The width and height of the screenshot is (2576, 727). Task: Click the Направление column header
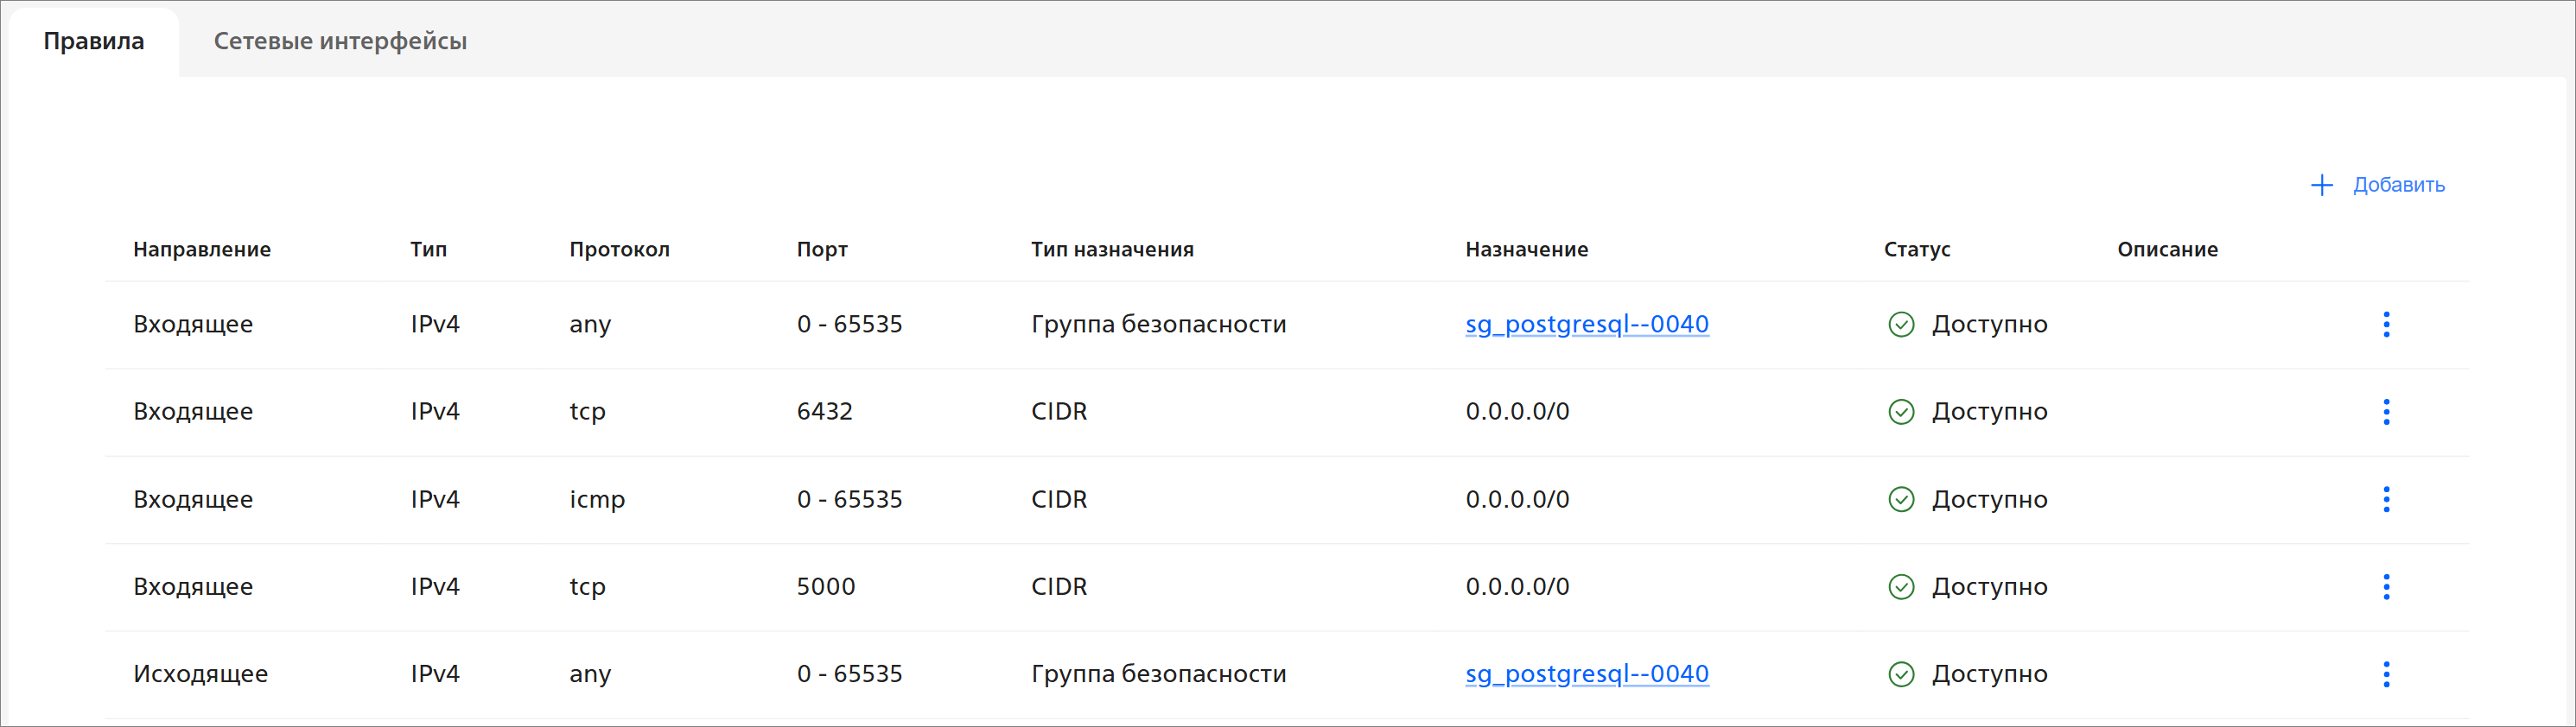[x=202, y=250]
